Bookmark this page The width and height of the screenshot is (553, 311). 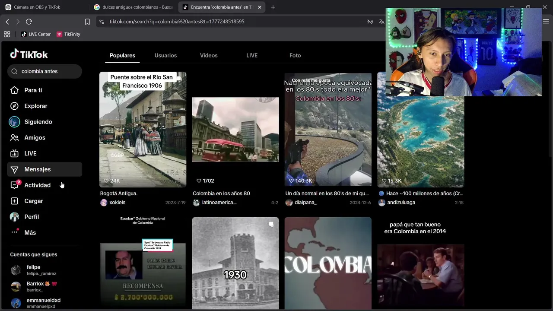pos(87,22)
